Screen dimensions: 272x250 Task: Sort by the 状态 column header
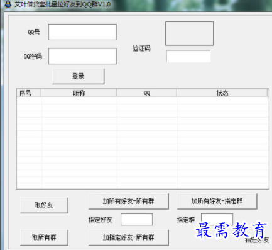click(x=222, y=93)
